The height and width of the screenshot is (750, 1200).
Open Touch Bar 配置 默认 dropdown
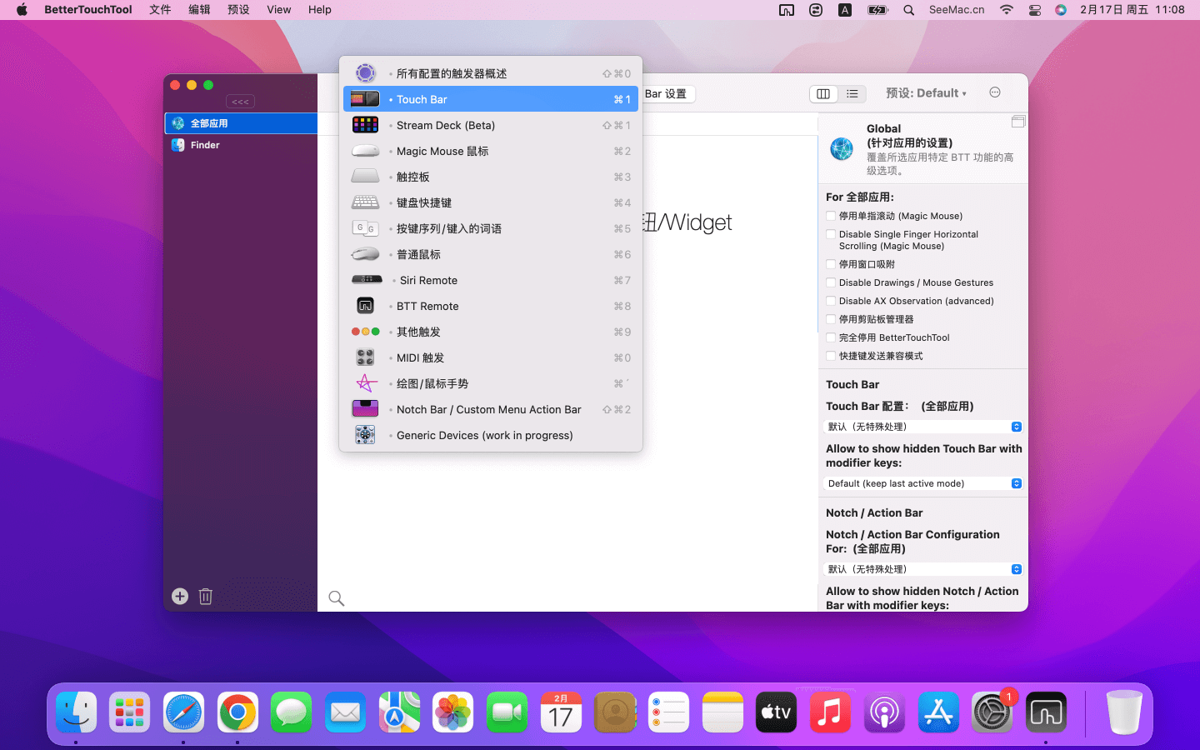923,427
